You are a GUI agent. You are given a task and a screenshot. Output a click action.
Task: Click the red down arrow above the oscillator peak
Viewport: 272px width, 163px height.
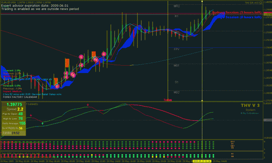tap(88, 105)
